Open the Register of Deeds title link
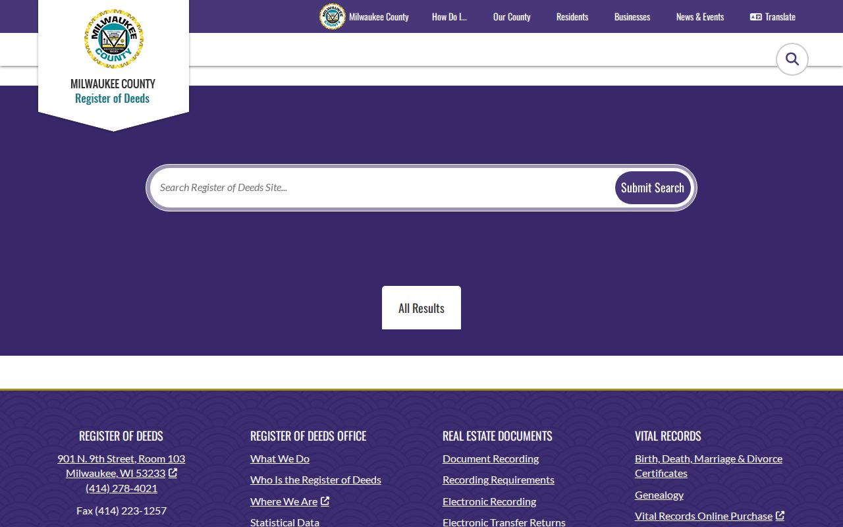Viewport: 843px width, 527px height. [x=112, y=99]
